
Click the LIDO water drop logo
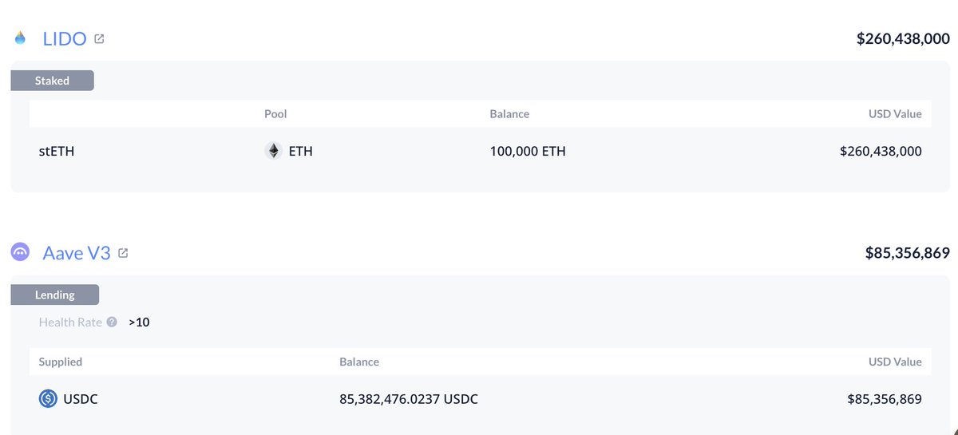click(x=21, y=38)
